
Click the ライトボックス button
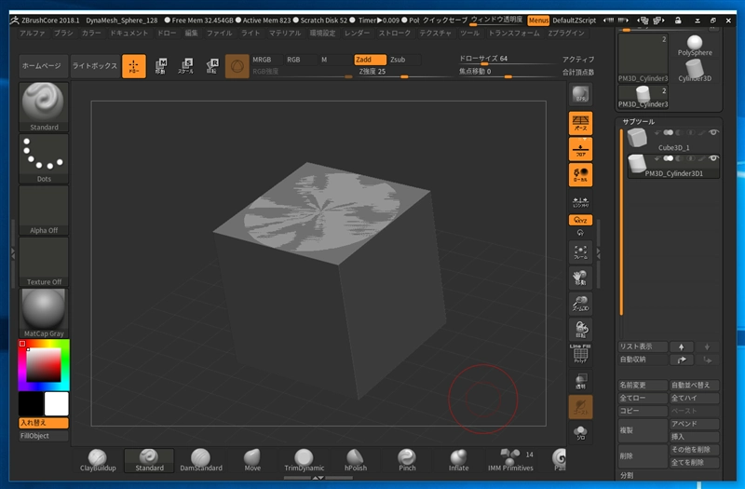95,66
